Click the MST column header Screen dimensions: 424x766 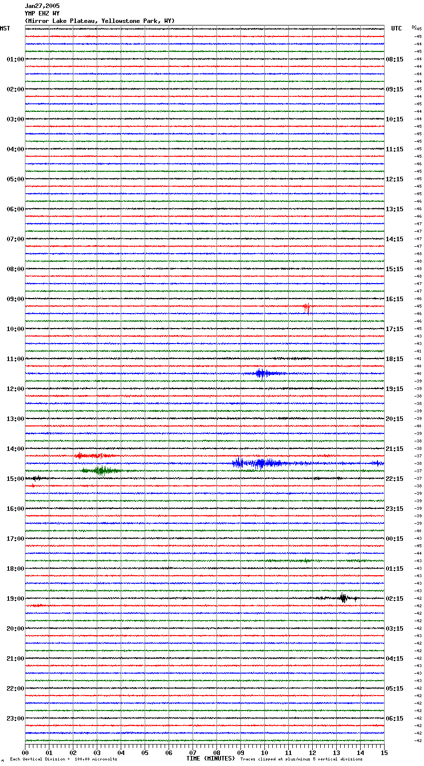point(5,28)
